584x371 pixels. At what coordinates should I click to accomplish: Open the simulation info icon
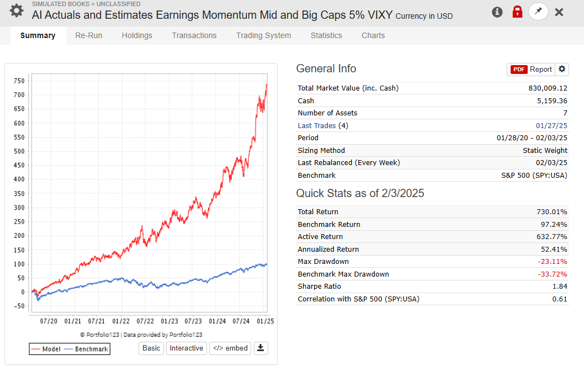(497, 12)
